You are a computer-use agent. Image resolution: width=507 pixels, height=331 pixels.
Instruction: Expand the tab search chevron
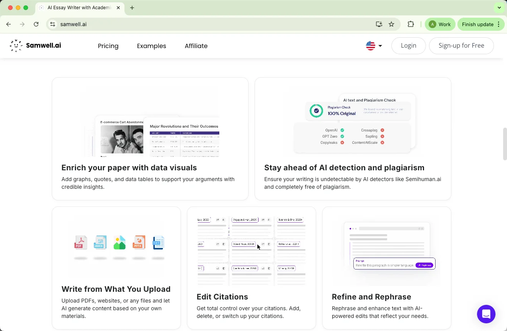click(499, 8)
